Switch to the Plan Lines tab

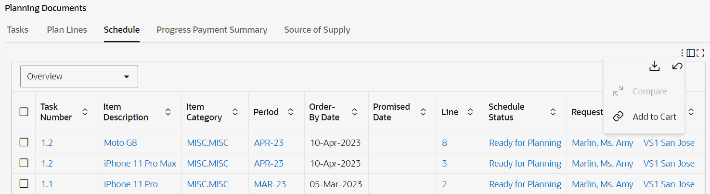coord(67,30)
